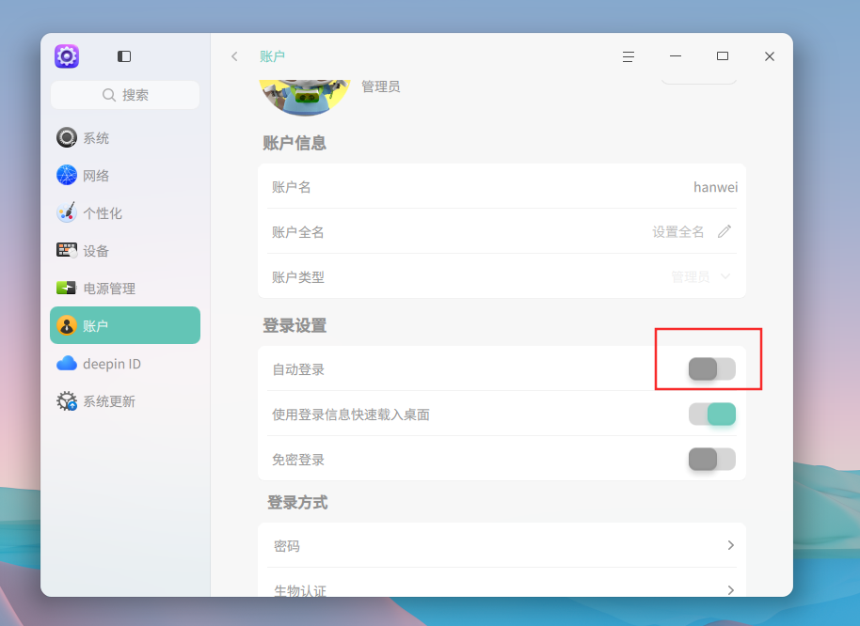860x626 pixels.
Task: Open 个性化 settings section
Action: click(125, 212)
